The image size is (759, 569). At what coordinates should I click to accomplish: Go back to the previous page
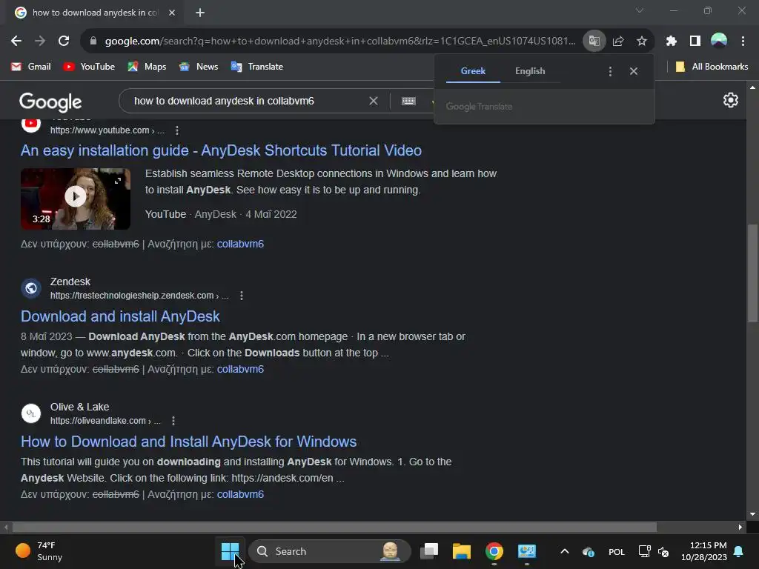[x=16, y=41]
